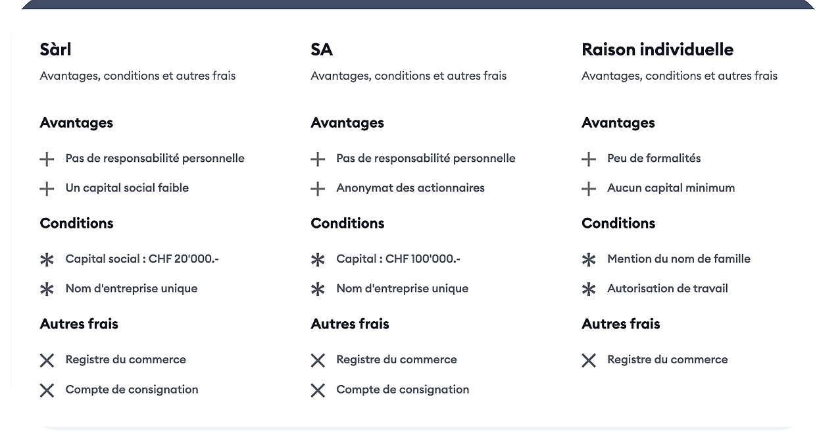Image resolution: width=817 pixels, height=437 pixels.
Task: Click the 'Nom d'entreprise unique' text under Sàrl
Action: [x=132, y=288]
